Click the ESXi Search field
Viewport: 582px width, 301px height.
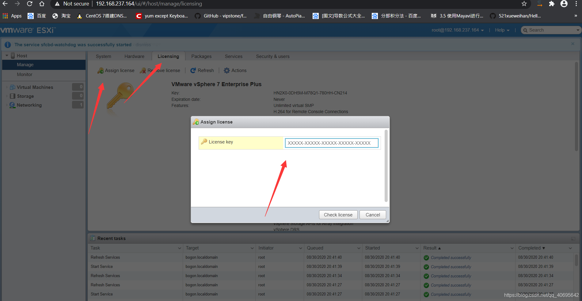point(551,30)
